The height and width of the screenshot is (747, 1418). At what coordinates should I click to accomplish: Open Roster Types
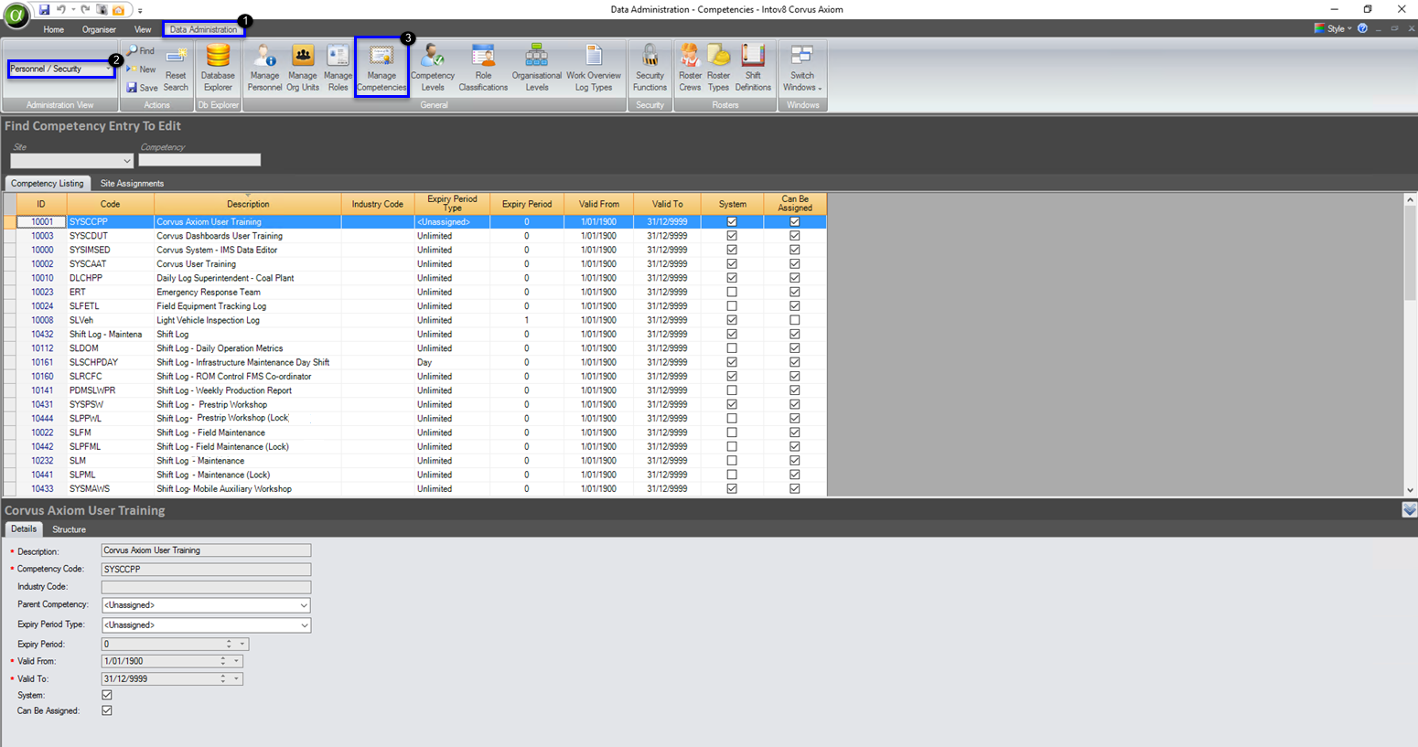[719, 69]
